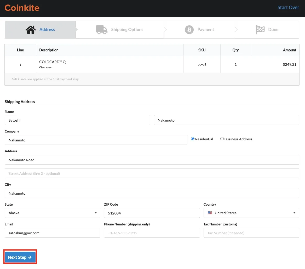Image resolution: width=305 pixels, height=269 pixels.
Task: Click the Clear case item note
Action: coord(45,67)
